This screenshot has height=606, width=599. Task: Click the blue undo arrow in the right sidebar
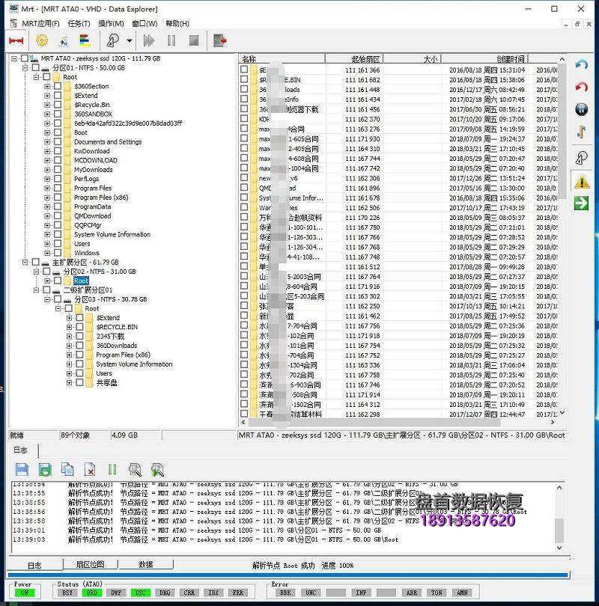point(580,65)
